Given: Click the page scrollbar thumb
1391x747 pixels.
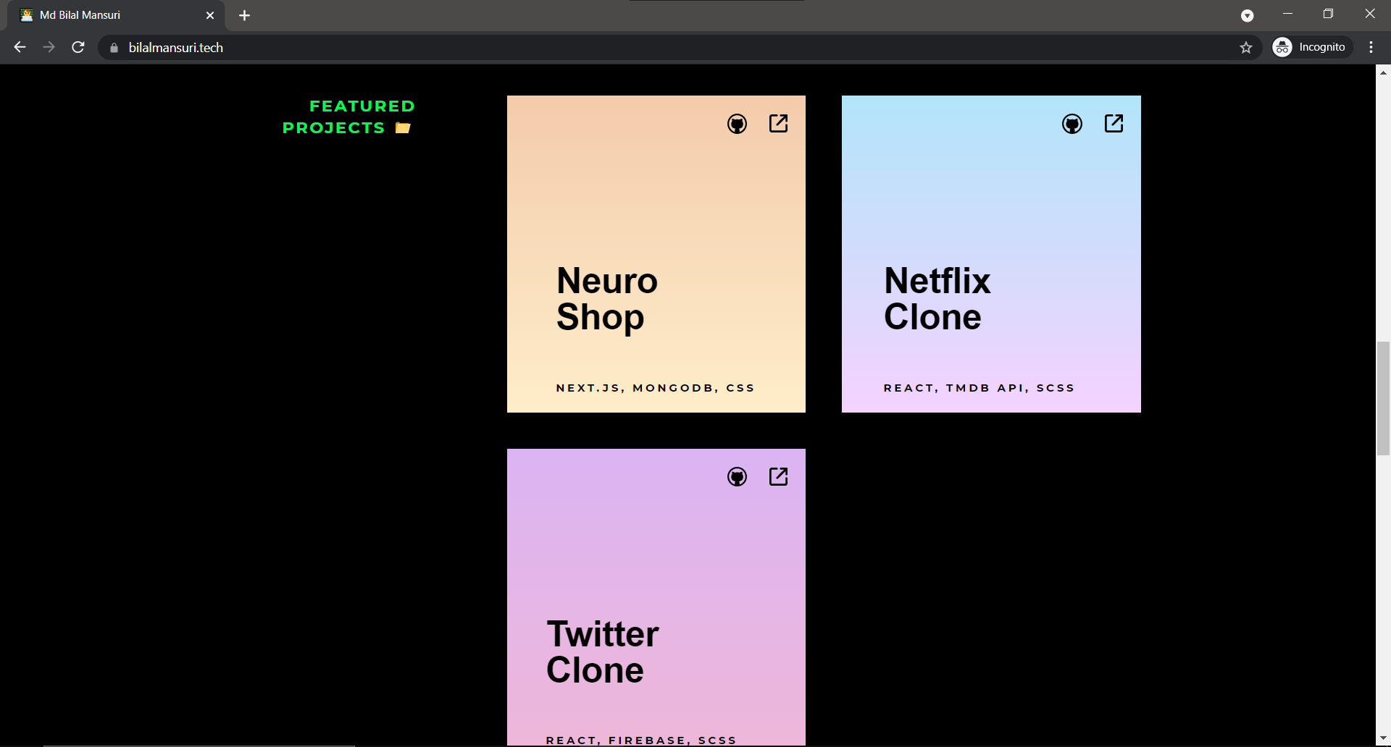Looking at the screenshot, I should (1383, 399).
